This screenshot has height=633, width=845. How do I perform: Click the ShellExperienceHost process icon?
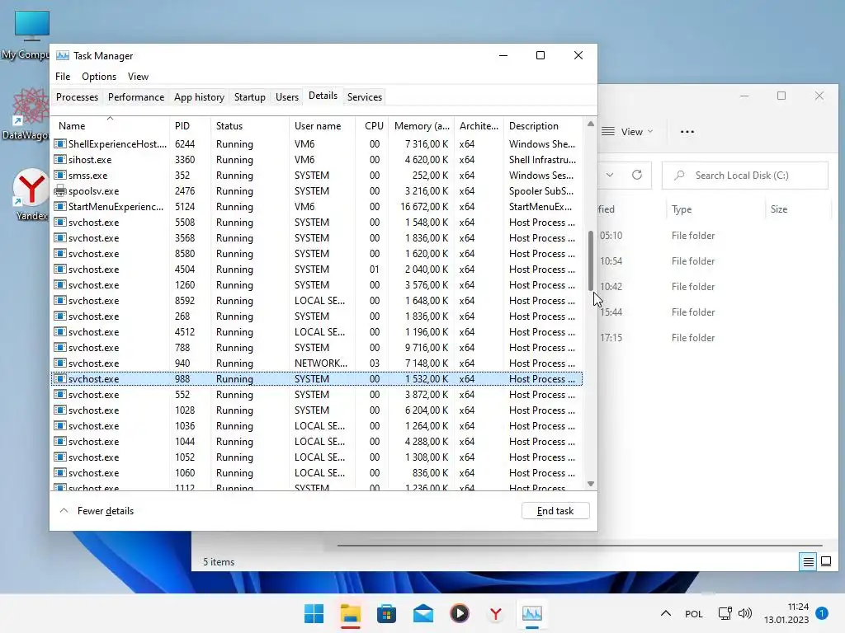coord(59,143)
